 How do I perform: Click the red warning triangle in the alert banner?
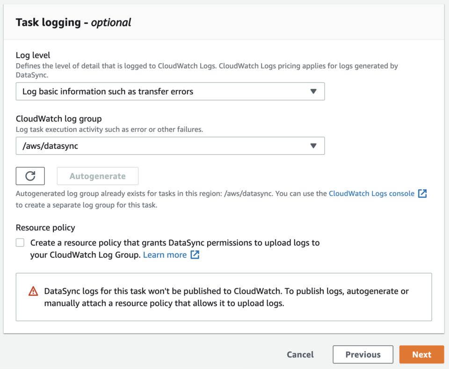33,290
